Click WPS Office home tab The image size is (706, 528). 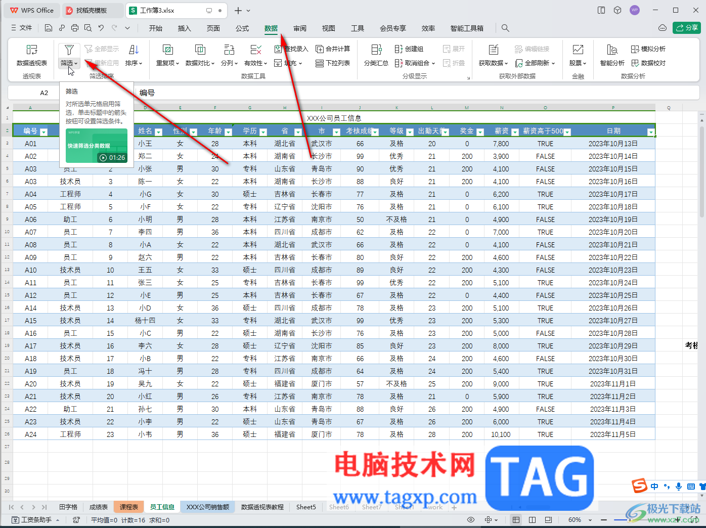[x=32, y=10]
